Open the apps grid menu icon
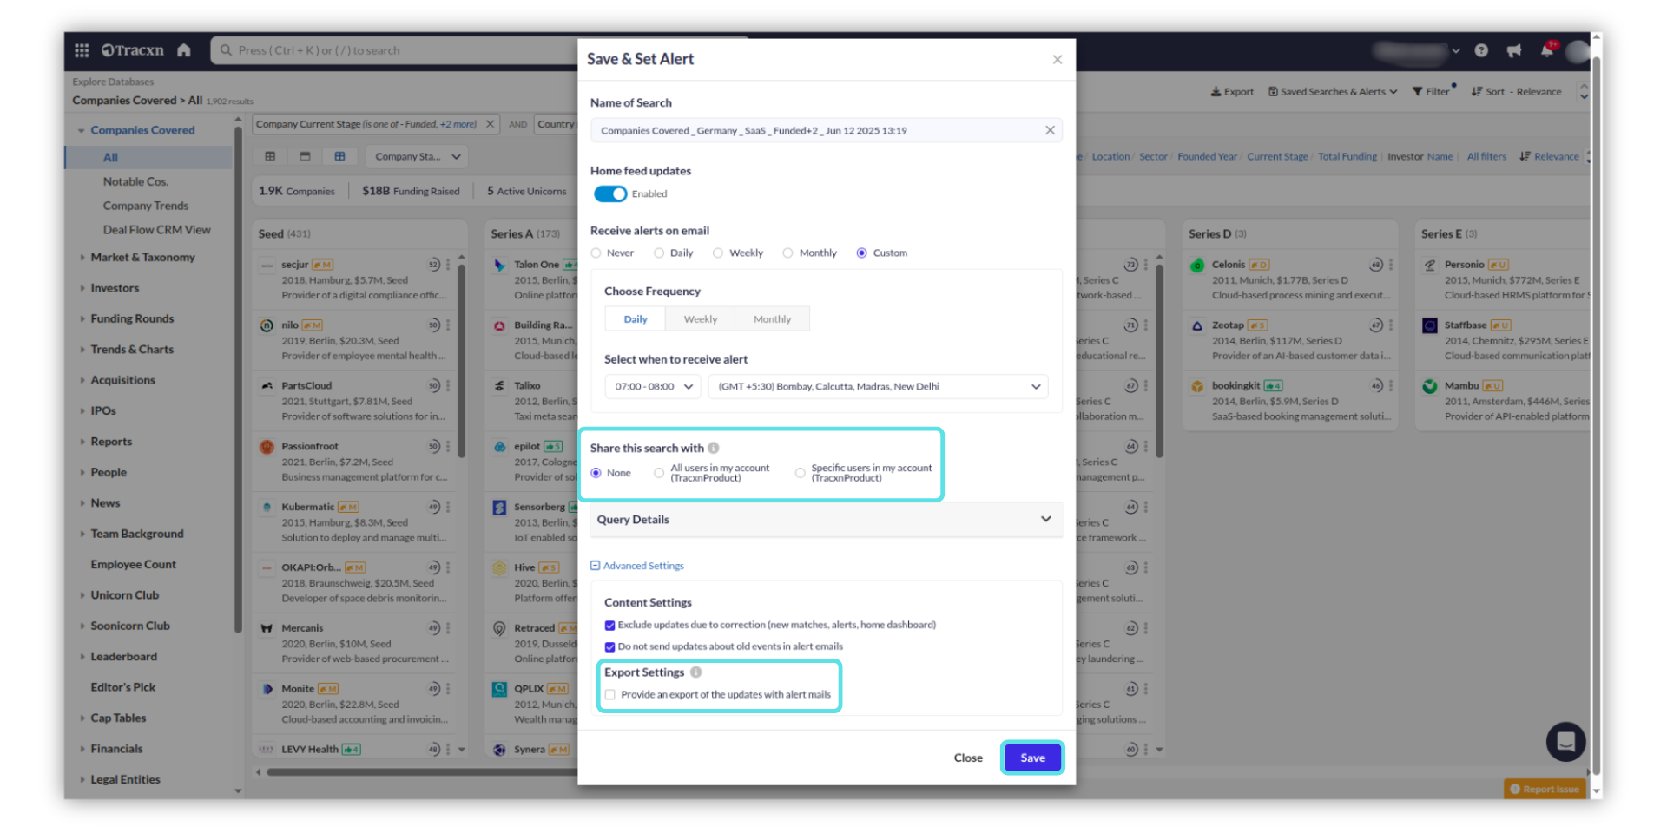 (x=82, y=50)
